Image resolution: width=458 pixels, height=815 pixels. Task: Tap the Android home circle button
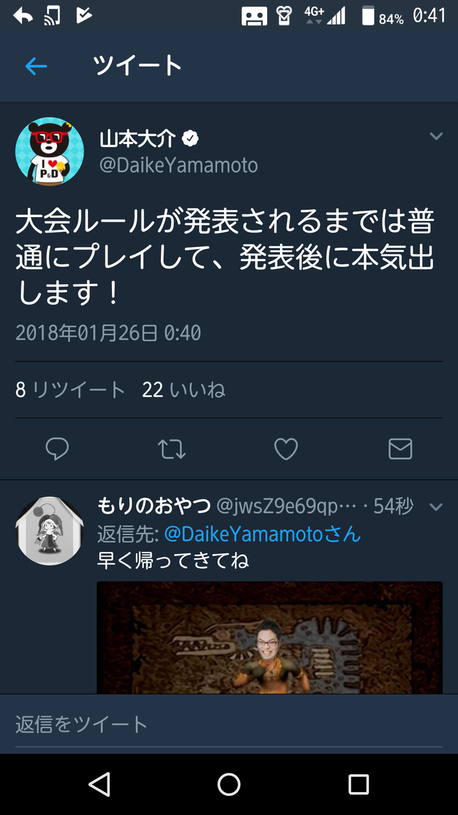(x=229, y=784)
